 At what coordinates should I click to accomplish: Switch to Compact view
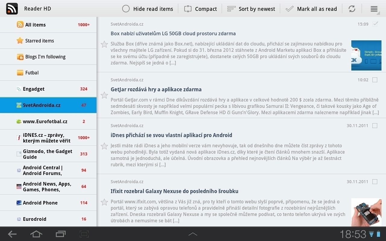pos(200,9)
